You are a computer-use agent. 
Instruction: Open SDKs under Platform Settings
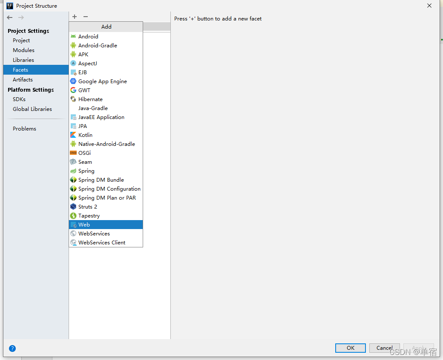coord(36,99)
